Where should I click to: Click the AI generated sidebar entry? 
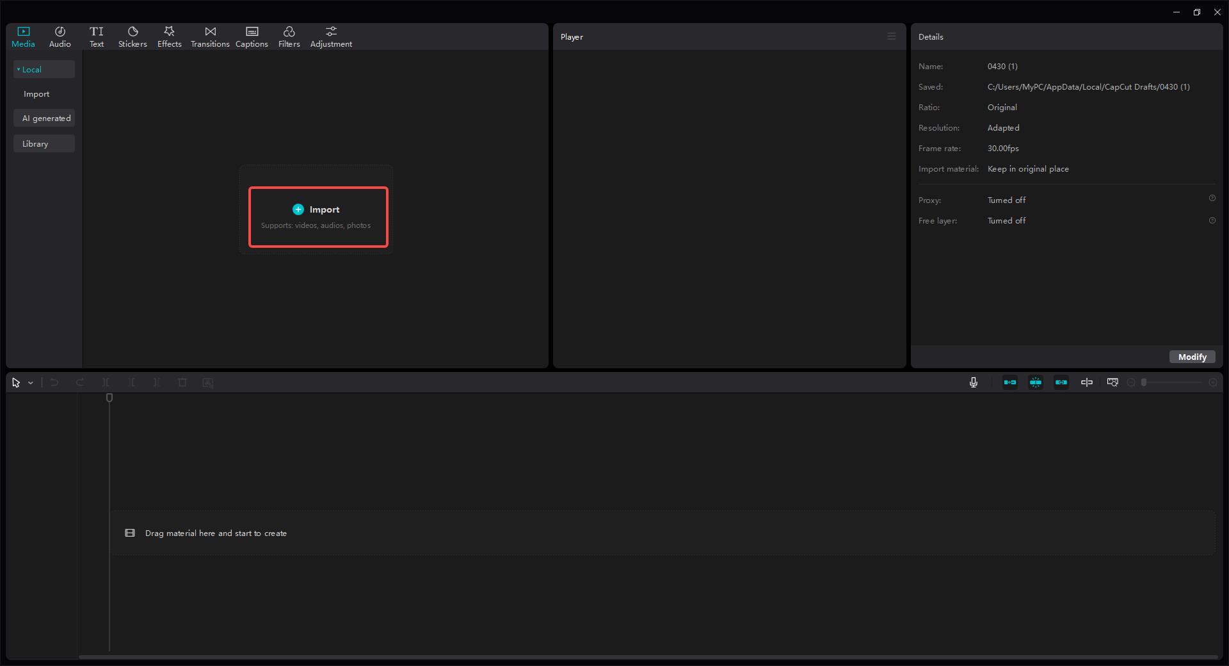(44, 118)
